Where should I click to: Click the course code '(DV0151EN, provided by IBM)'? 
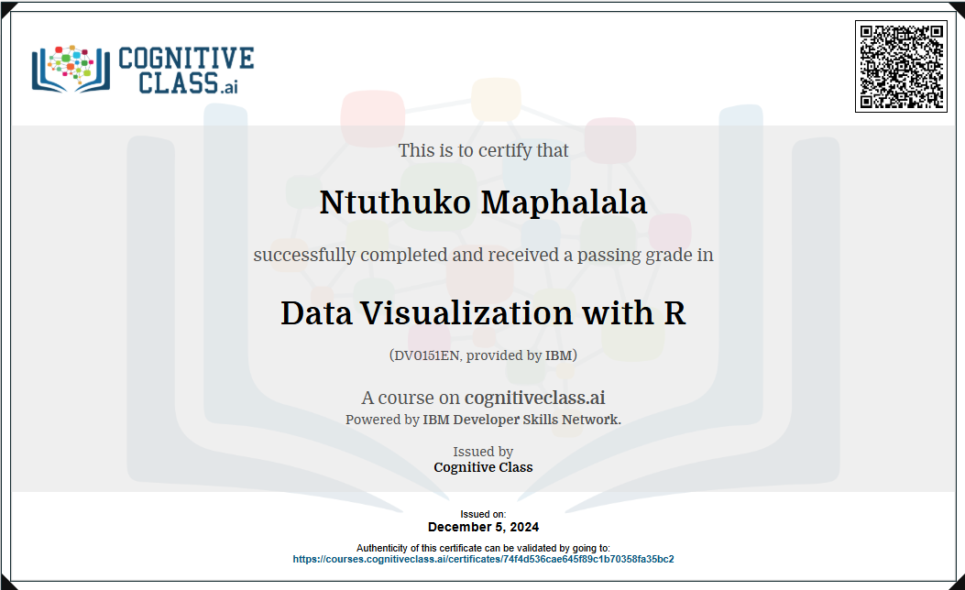[483, 355]
